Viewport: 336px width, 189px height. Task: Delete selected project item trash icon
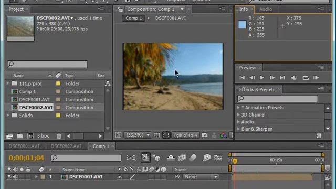click(59, 136)
